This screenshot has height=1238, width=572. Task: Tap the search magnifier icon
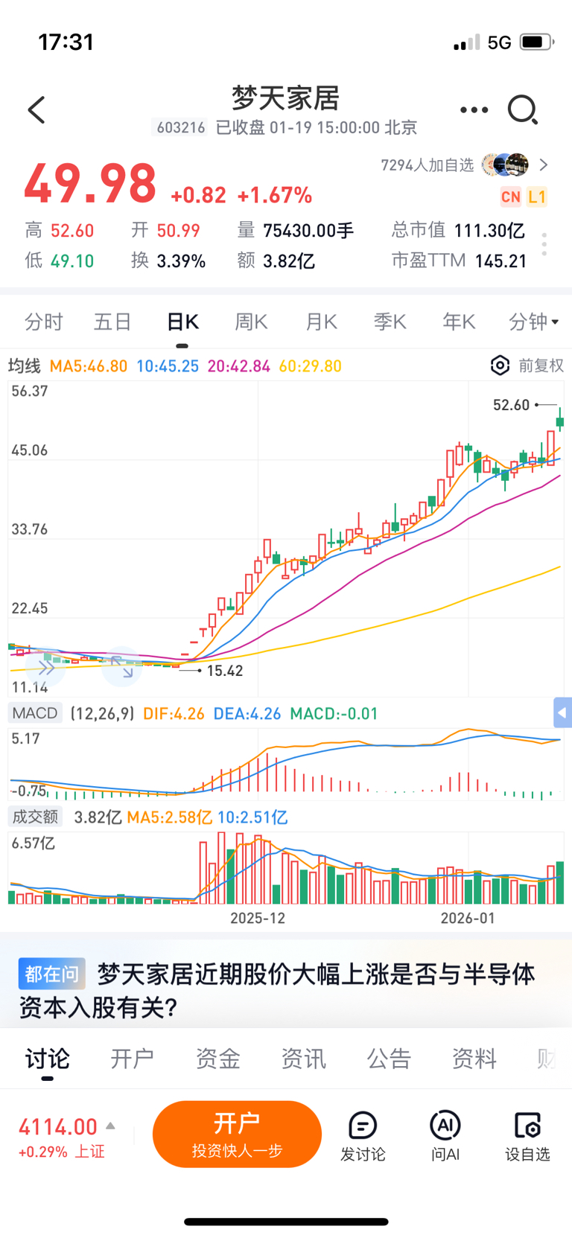[523, 110]
